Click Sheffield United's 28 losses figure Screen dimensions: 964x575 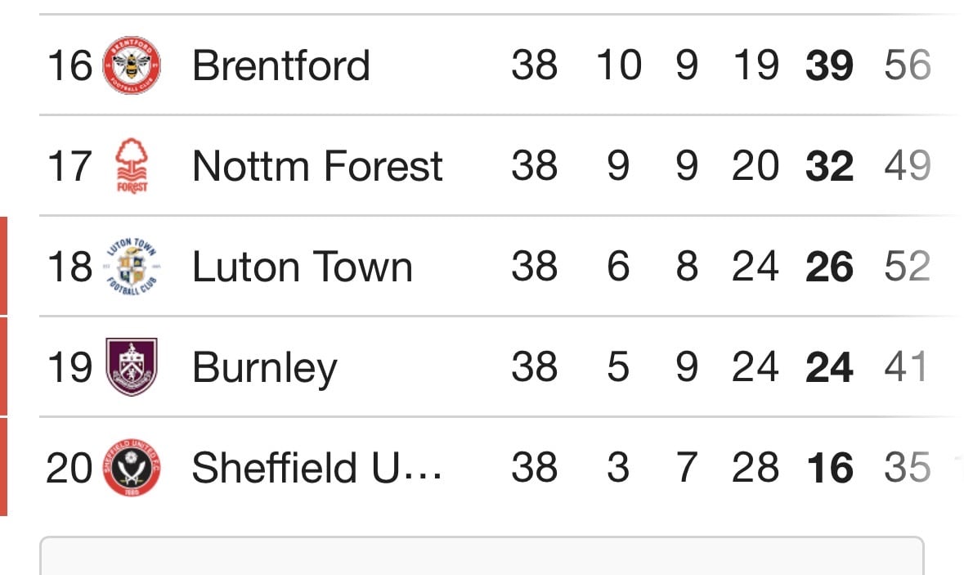(756, 467)
